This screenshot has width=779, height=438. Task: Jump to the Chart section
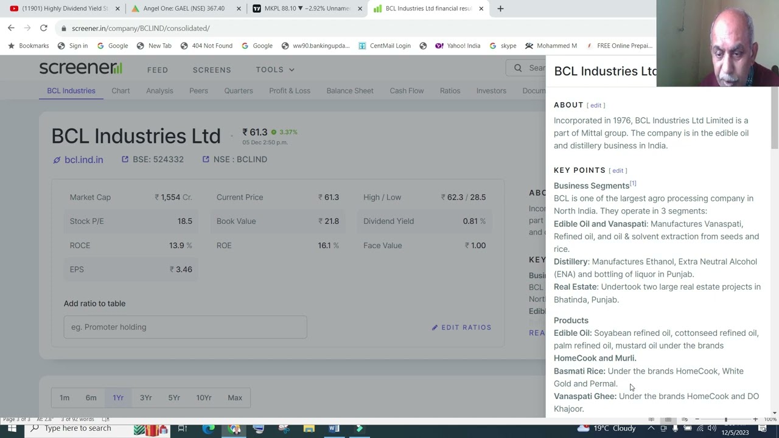pos(121,91)
